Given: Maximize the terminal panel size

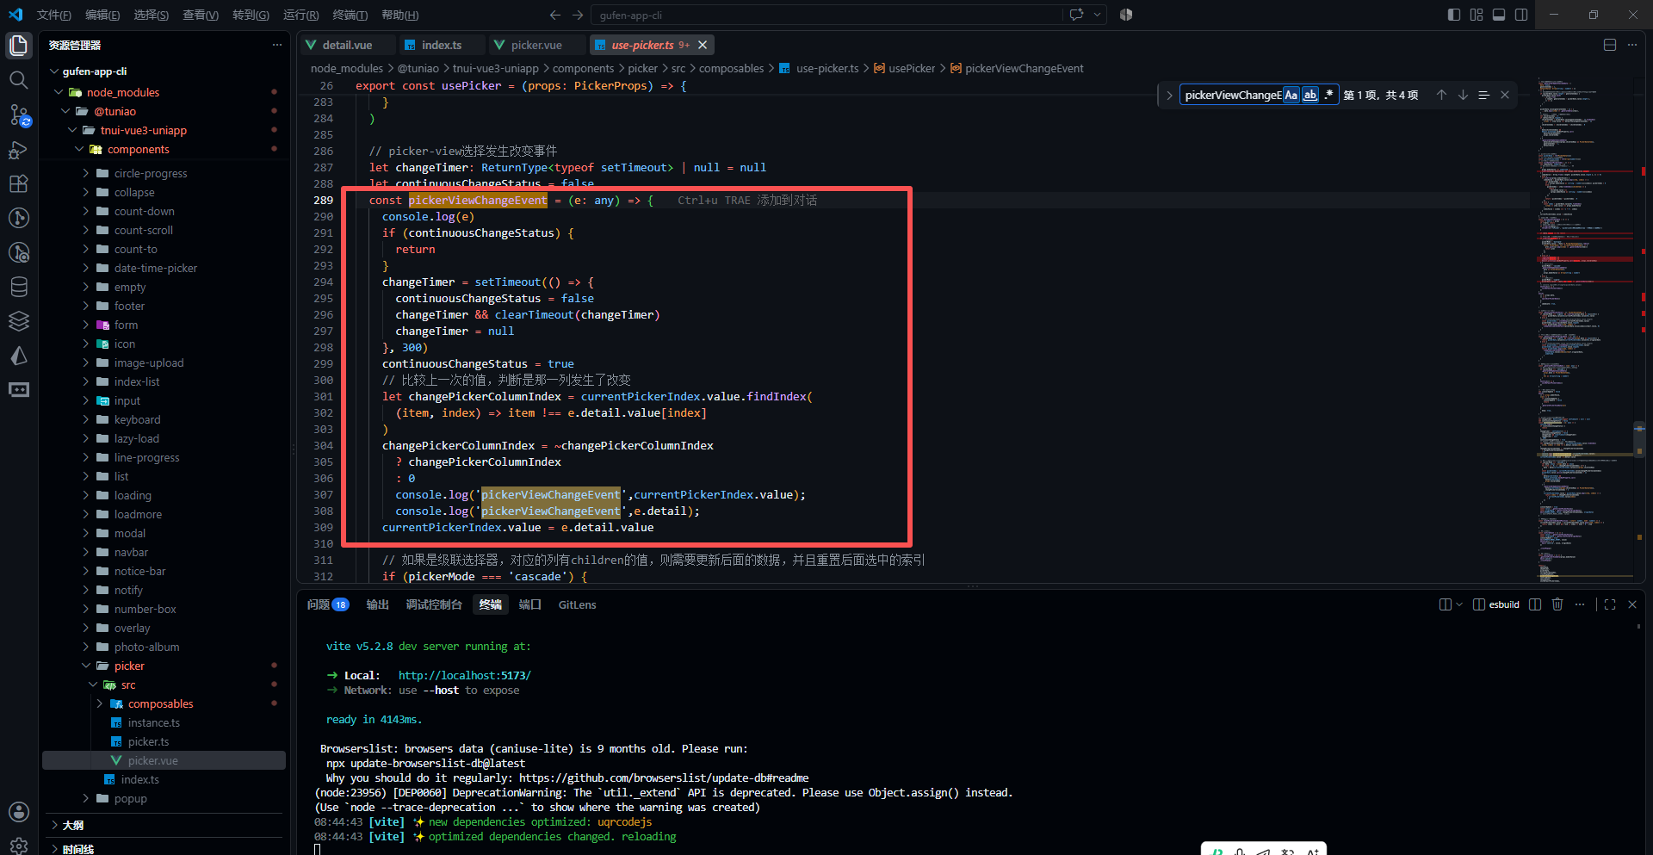Looking at the screenshot, I should [x=1610, y=604].
